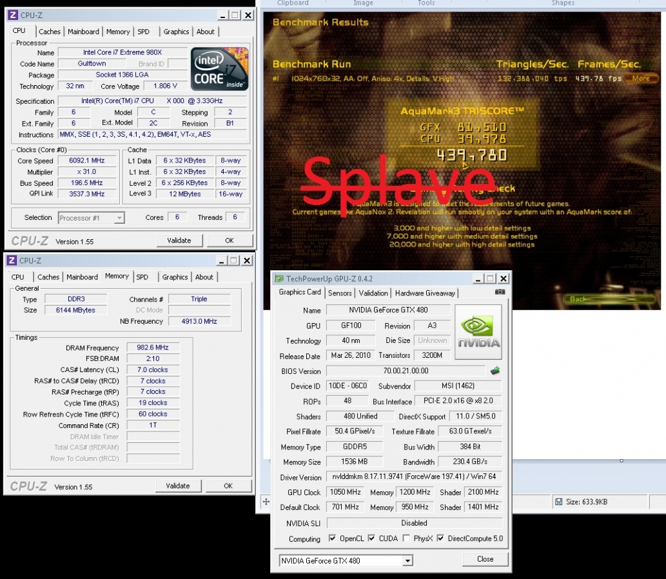Uncheck the OpenCL checkbox
666x579 pixels.
click(x=332, y=538)
